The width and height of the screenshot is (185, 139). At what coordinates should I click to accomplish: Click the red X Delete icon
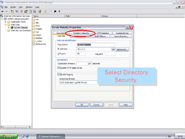pos(22,11)
